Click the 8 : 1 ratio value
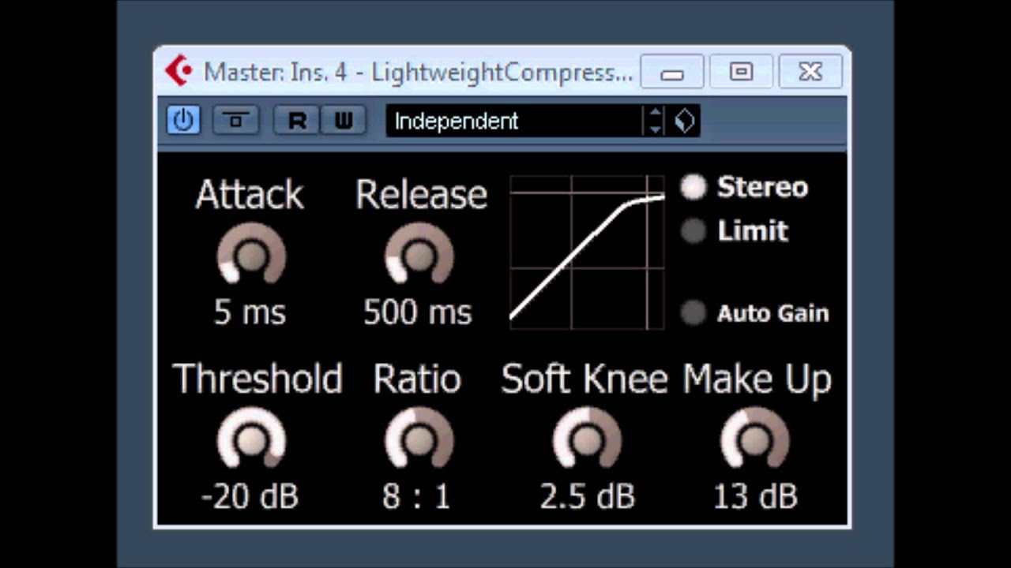This screenshot has height=568, width=1011. pyautogui.click(x=416, y=498)
